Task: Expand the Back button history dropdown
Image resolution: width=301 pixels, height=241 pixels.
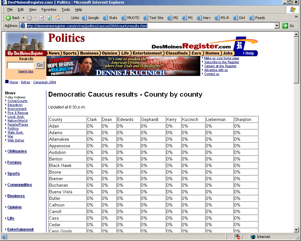Action: tap(23, 18)
